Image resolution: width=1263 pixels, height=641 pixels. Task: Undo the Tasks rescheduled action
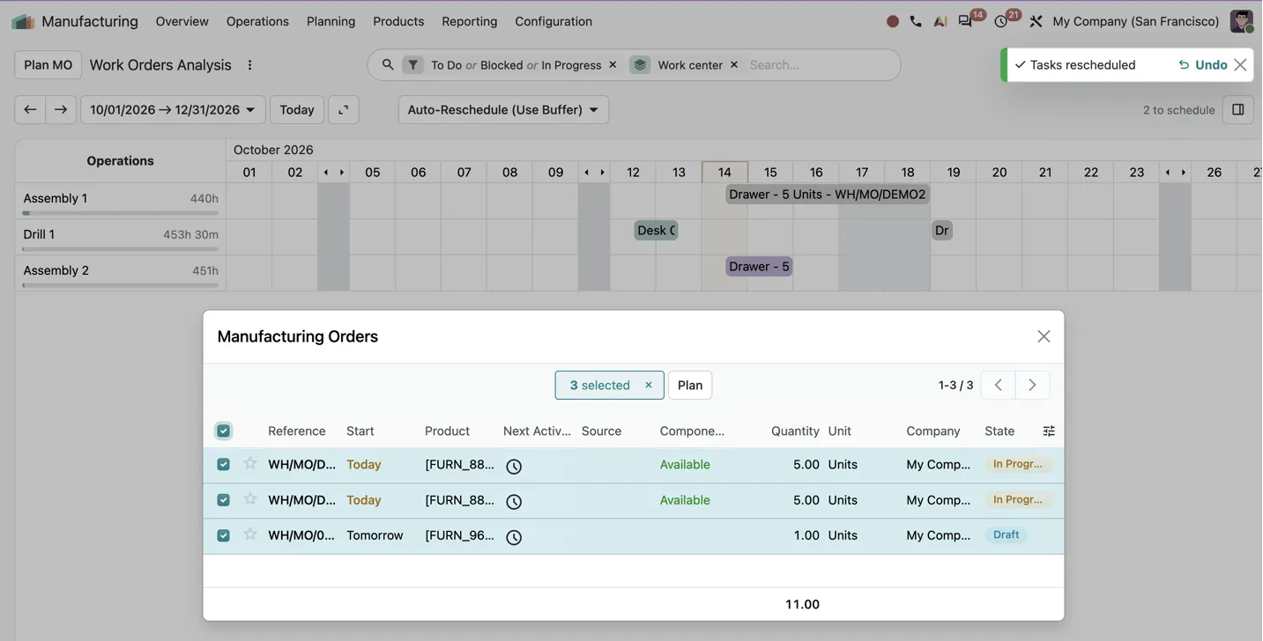coord(1203,64)
